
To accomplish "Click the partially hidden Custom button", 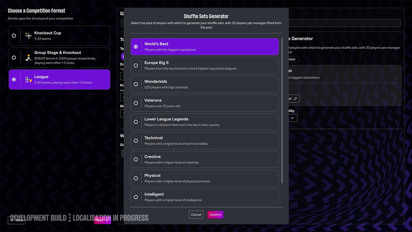I will tap(294, 59).
